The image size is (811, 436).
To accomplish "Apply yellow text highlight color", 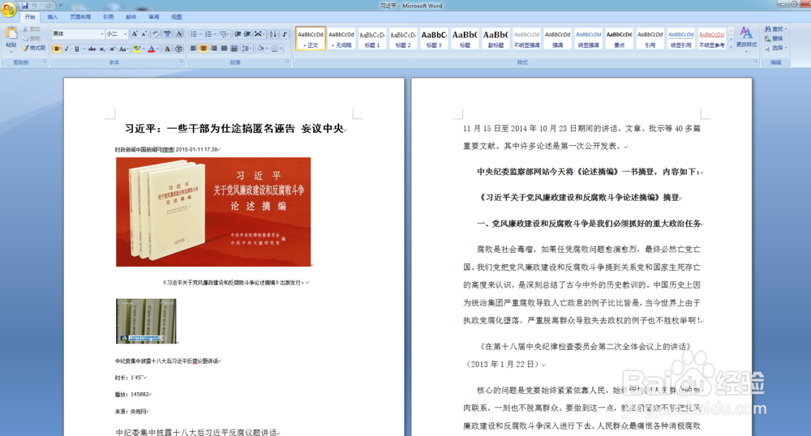I will click(x=136, y=49).
